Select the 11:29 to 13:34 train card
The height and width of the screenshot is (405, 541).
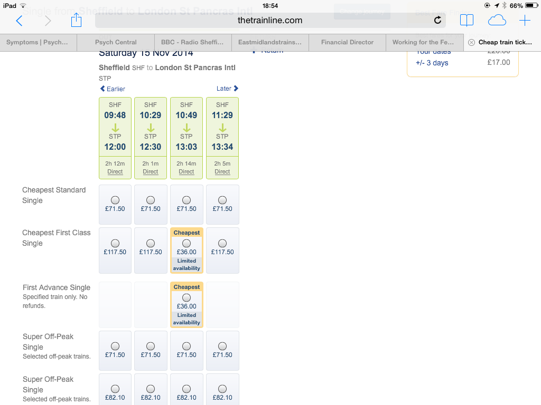[x=222, y=138]
